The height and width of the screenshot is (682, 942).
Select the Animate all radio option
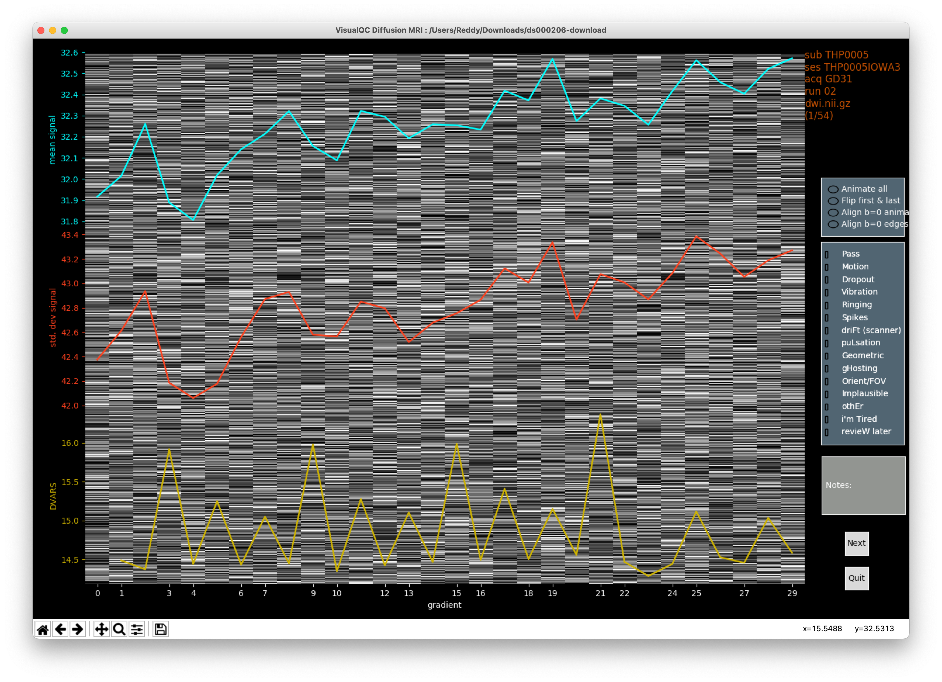[833, 189]
